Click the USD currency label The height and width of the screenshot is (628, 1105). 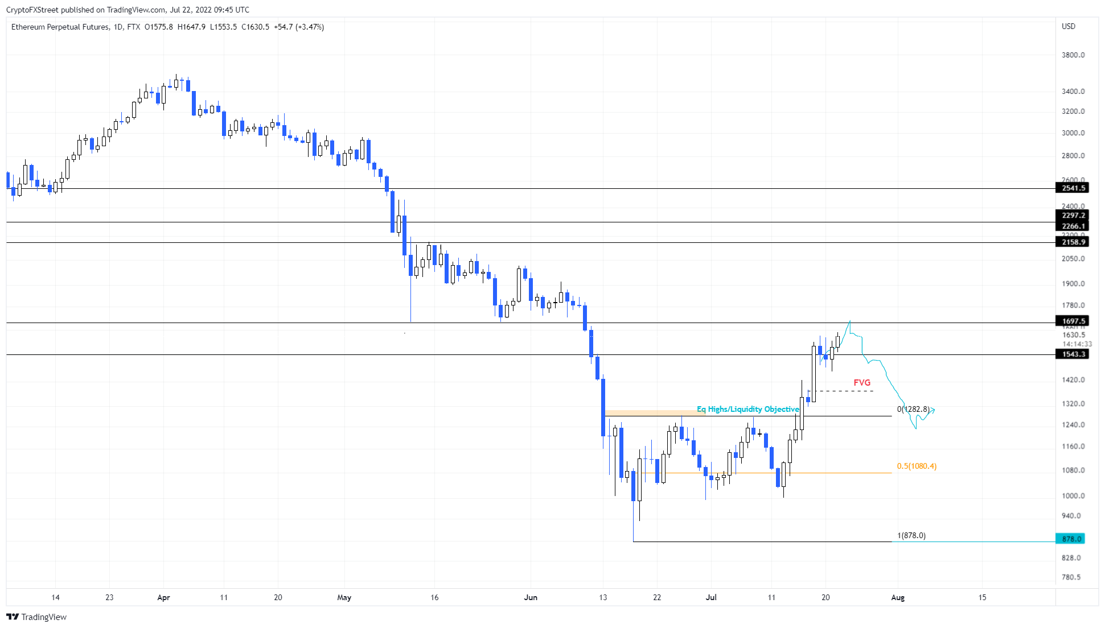[x=1069, y=26]
